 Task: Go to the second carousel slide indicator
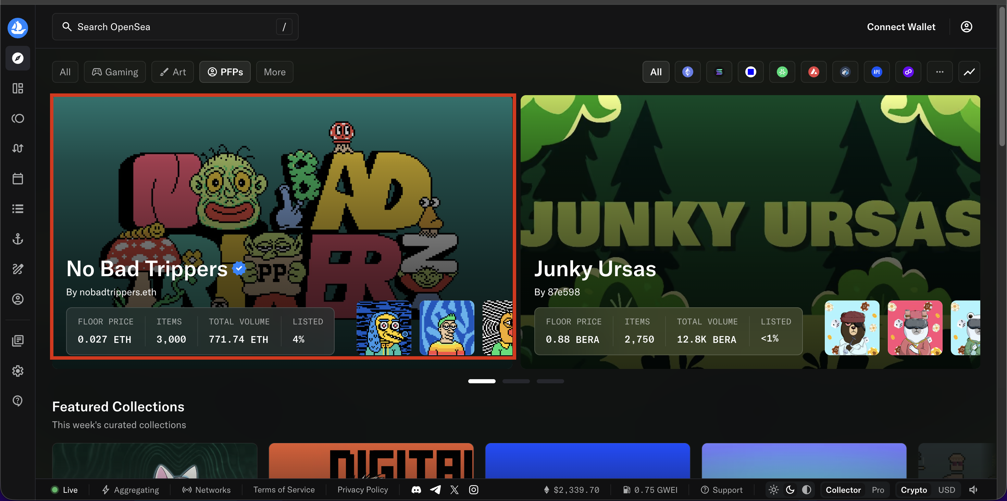click(x=516, y=381)
